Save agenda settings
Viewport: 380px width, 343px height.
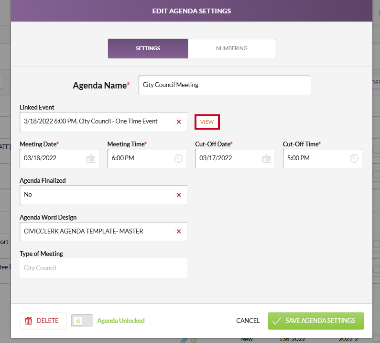[316, 321]
